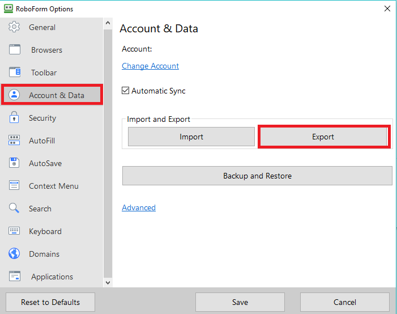Image resolution: width=397 pixels, height=314 pixels.
Task: Click Reset to Defaults button
Action: 50,302
